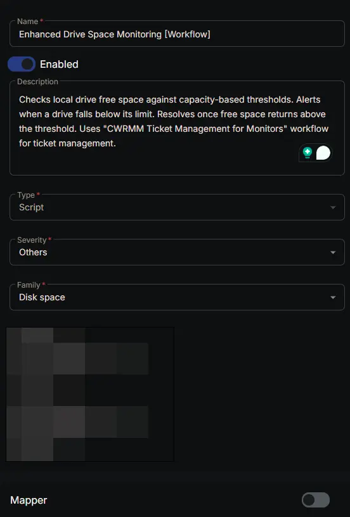Disable the Enabled toggle switch
This screenshot has width=350, height=517.
click(x=22, y=64)
